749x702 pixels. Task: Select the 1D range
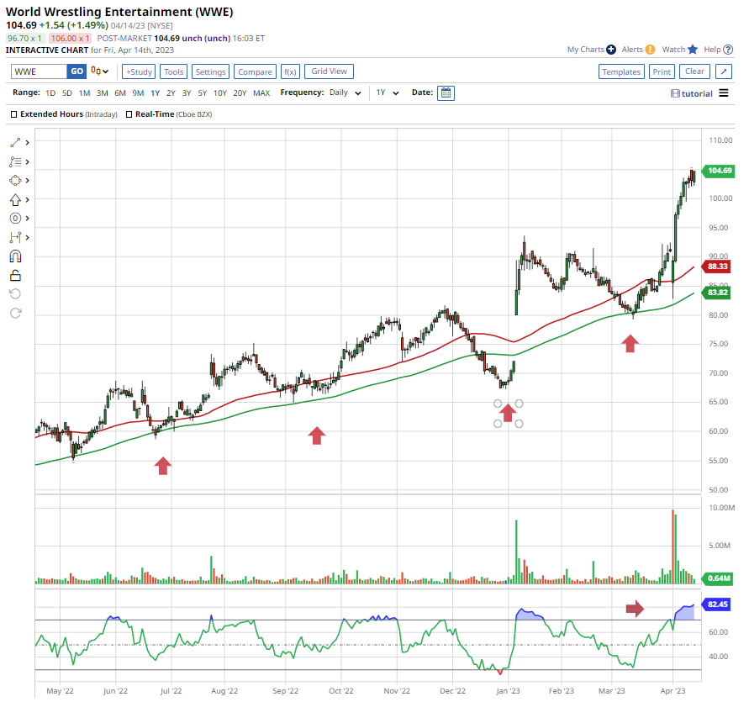(50, 93)
